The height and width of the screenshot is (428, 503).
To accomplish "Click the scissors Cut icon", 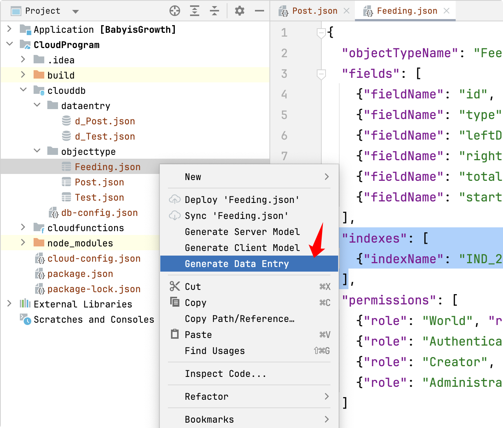I will [x=175, y=286].
